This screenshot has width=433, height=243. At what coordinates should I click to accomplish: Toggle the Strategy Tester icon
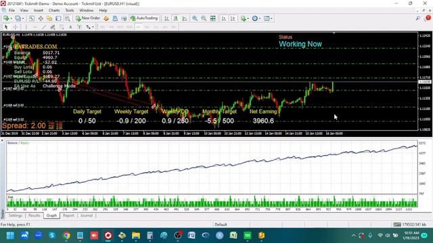pos(67,18)
